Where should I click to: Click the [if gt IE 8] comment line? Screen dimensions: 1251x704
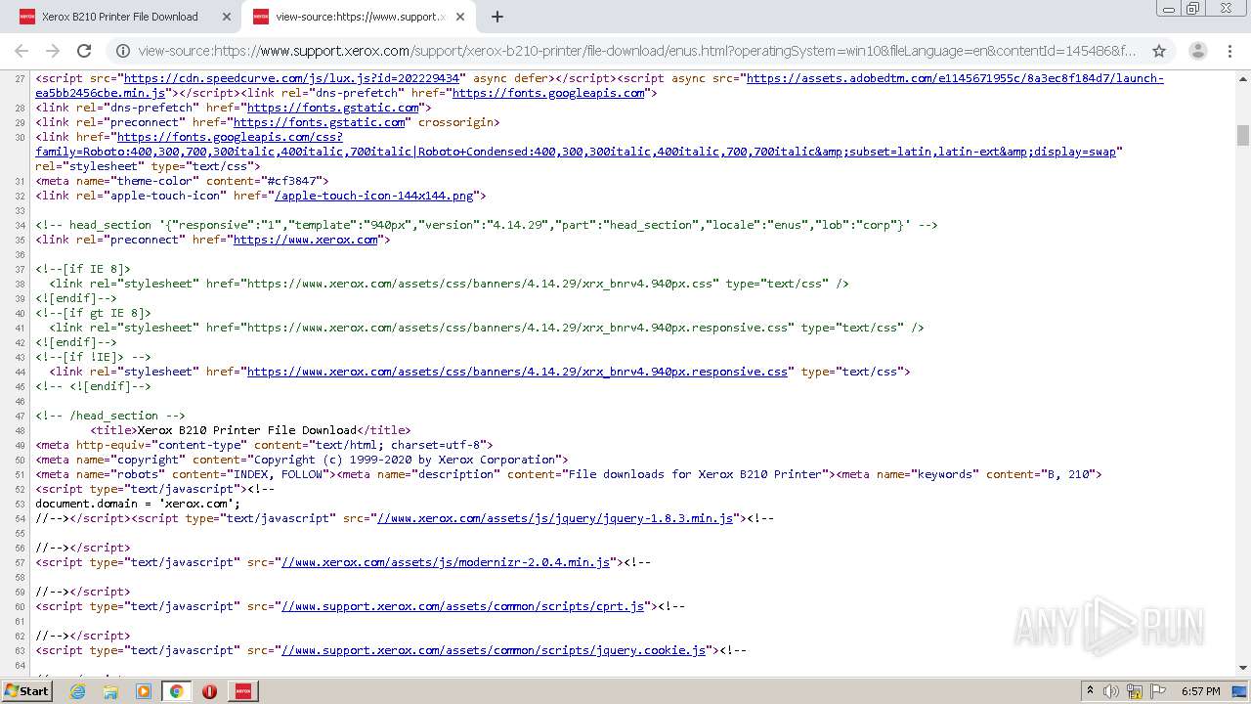coord(93,313)
